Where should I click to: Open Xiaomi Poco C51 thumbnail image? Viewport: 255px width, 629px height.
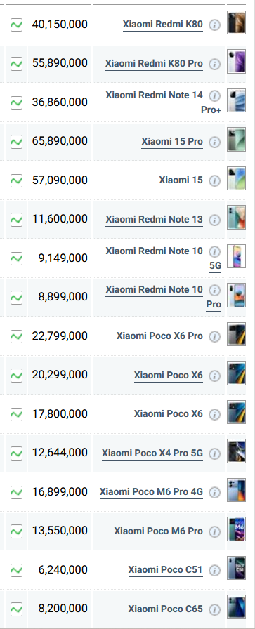click(236, 568)
